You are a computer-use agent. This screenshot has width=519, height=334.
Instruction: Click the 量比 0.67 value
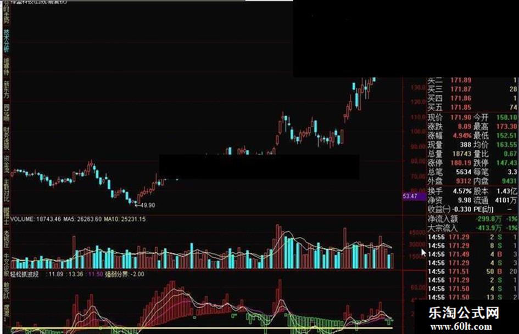click(510, 154)
